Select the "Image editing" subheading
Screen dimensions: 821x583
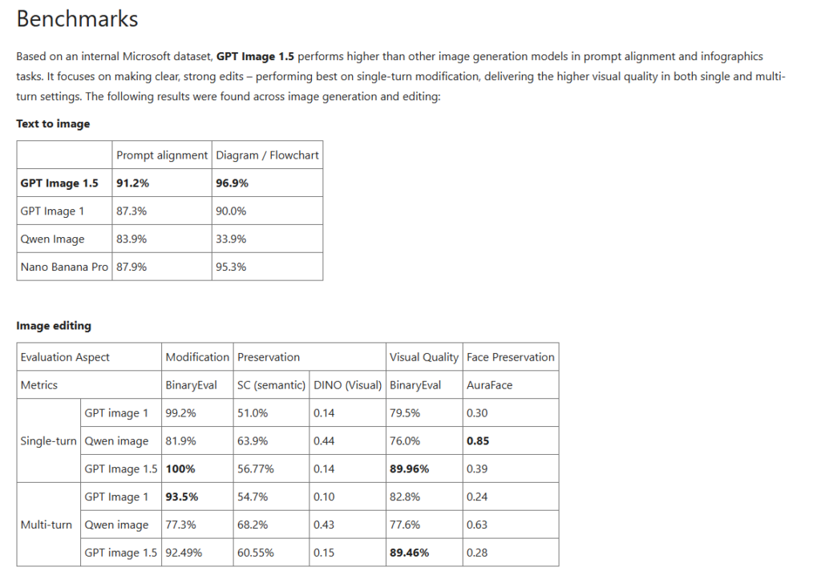click(54, 326)
